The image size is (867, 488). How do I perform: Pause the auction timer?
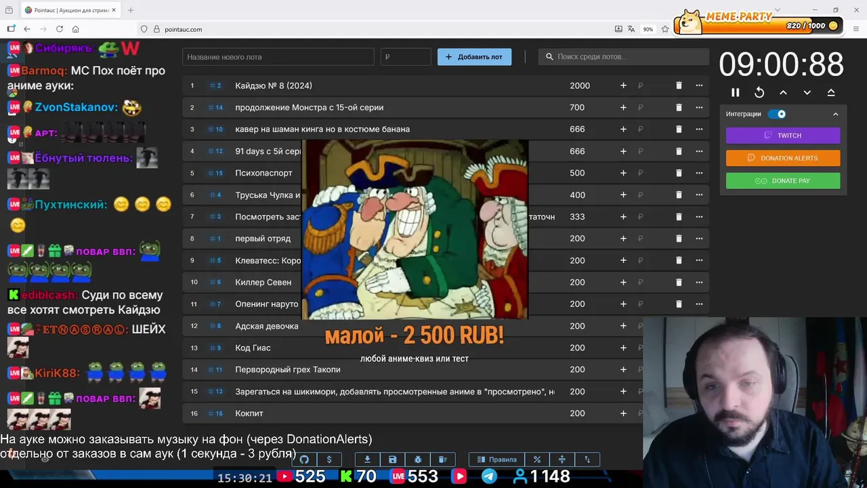point(736,92)
